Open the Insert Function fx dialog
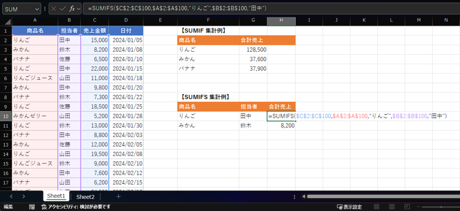460x211 pixels. coord(72,9)
